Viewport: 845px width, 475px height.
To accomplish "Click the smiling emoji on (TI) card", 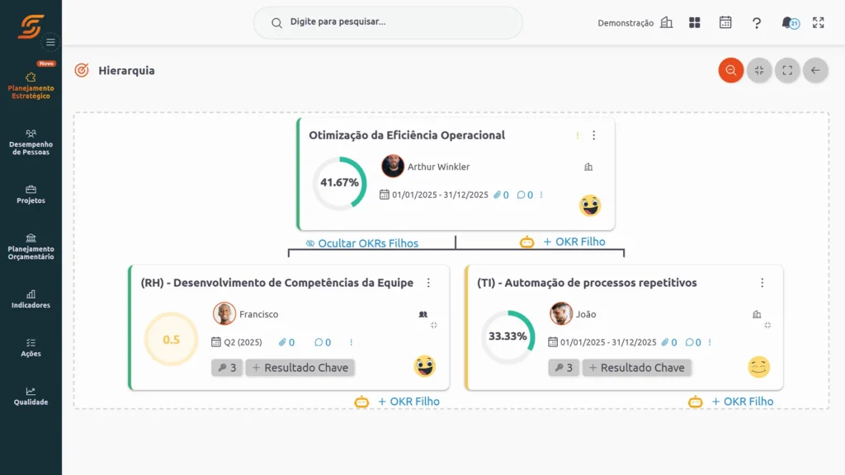I will [759, 367].
